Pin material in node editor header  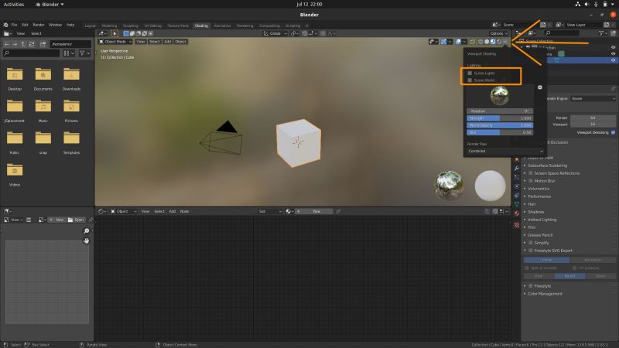click(x=338, y=211)
